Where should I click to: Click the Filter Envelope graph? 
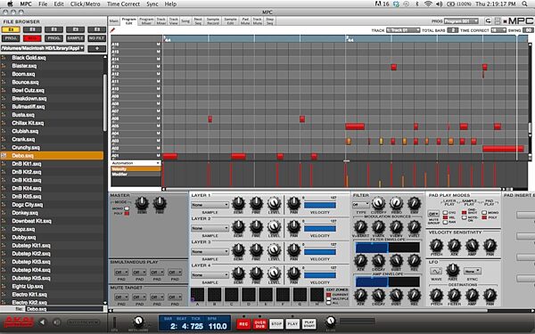(388, 248)
